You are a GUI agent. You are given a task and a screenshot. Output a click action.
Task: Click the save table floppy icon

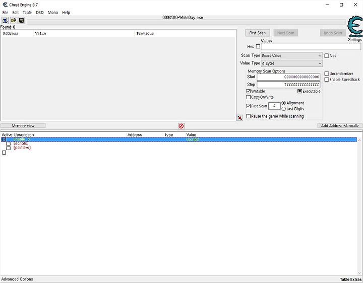tap(21, 21)
